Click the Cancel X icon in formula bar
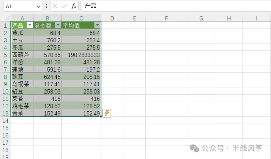Viewport: 271px width, 159px height. [x=55, y=6]
